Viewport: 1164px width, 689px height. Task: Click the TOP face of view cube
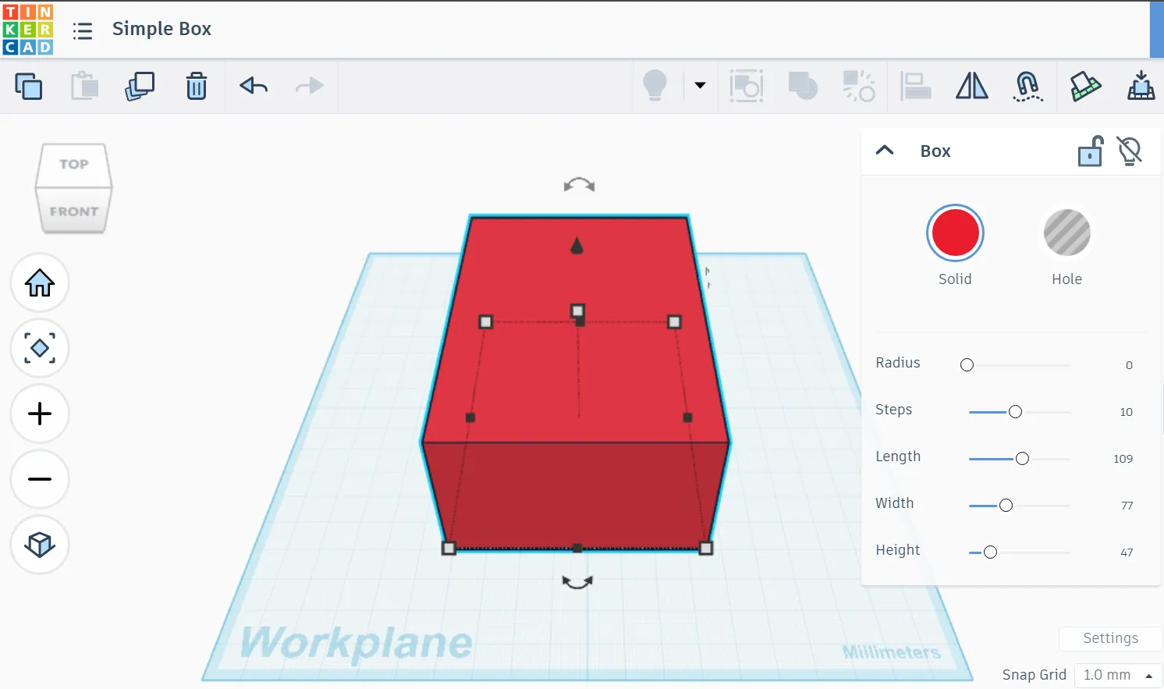74,165
